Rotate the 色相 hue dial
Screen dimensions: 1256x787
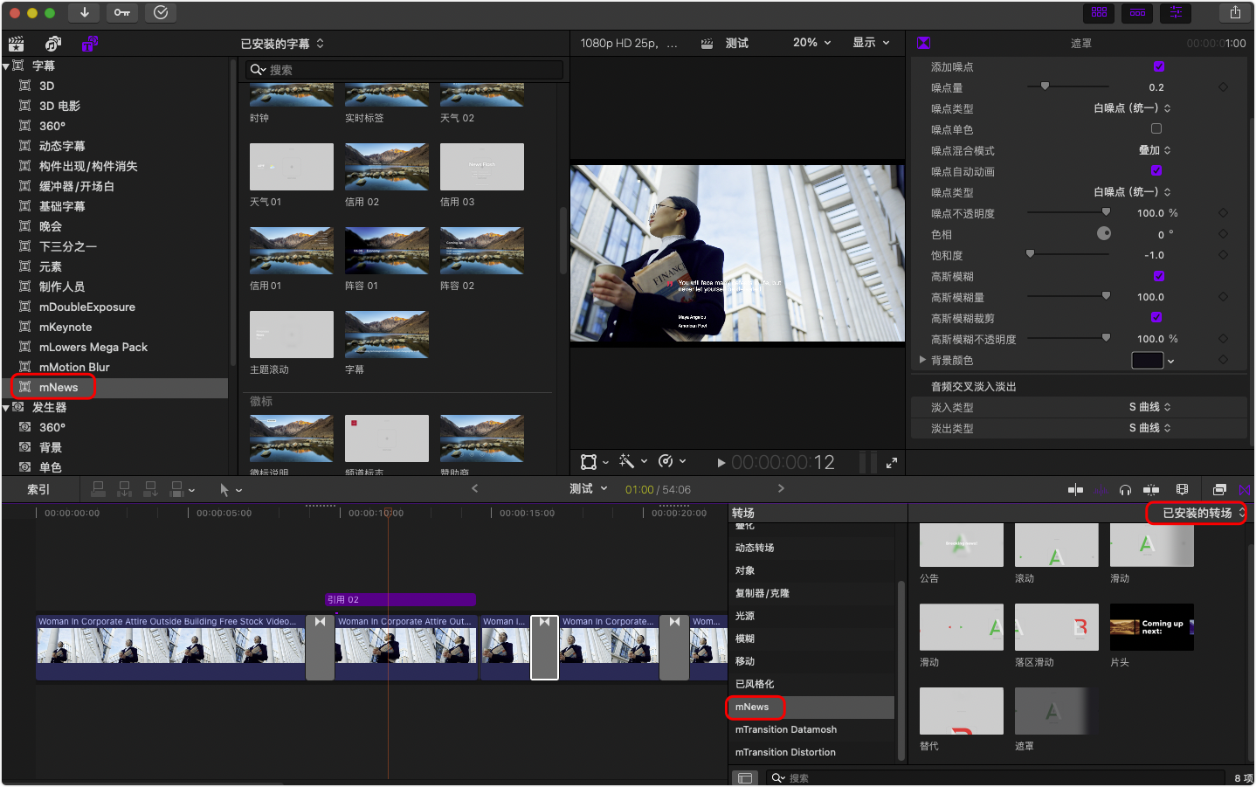[1104, 233]
